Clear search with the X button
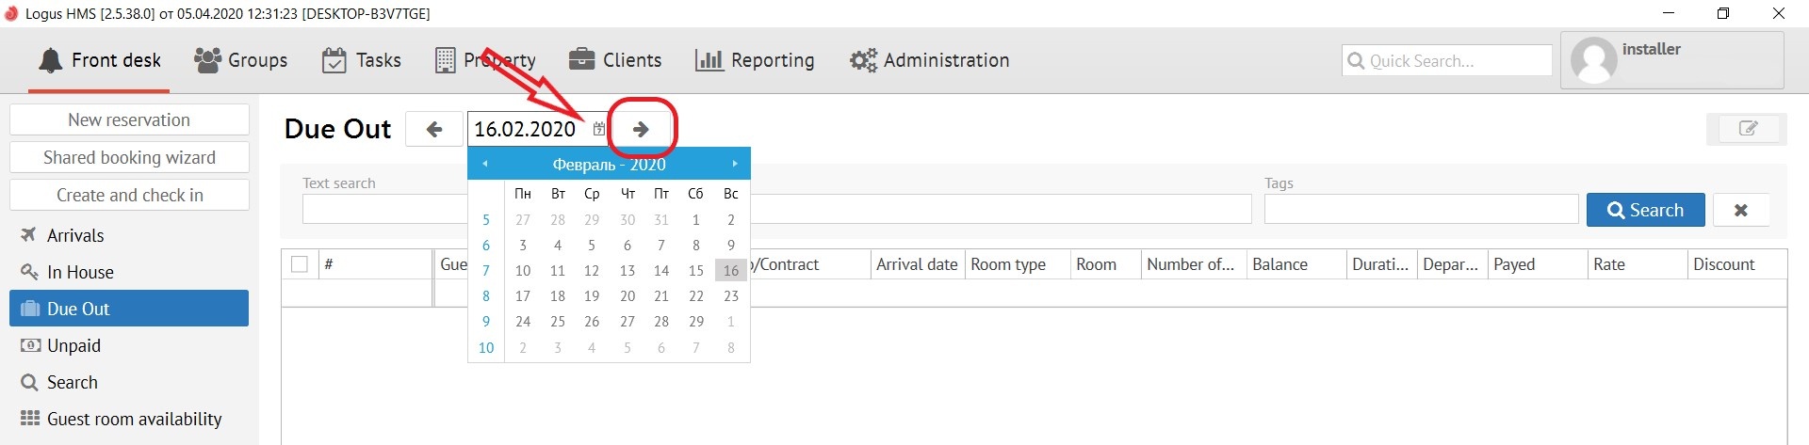 coord(1740,210)
